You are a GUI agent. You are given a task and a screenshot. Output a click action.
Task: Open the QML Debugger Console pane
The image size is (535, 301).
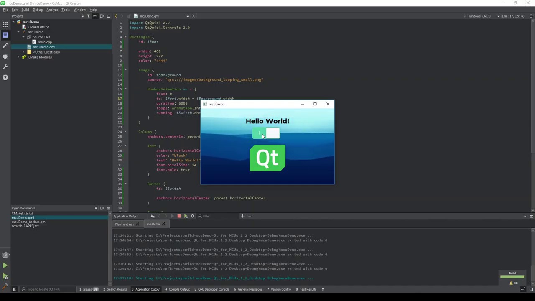coord(211,289)
